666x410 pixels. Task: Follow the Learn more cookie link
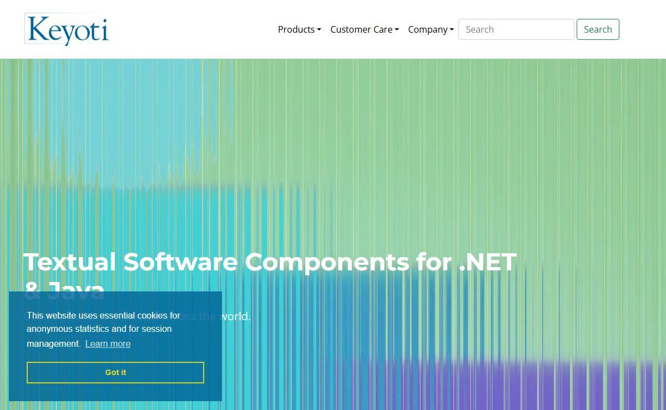[x=108, y=344]
